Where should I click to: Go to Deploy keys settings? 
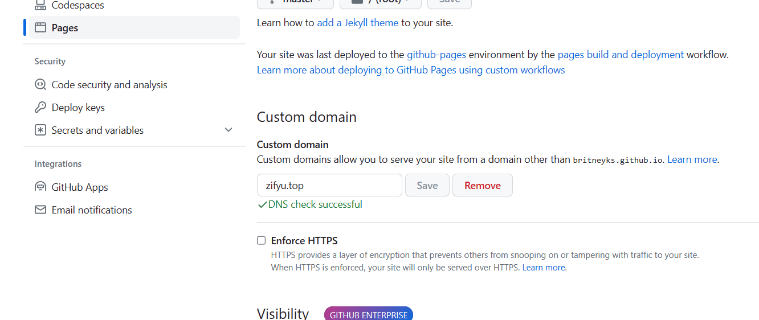click(x=78, y=108)
